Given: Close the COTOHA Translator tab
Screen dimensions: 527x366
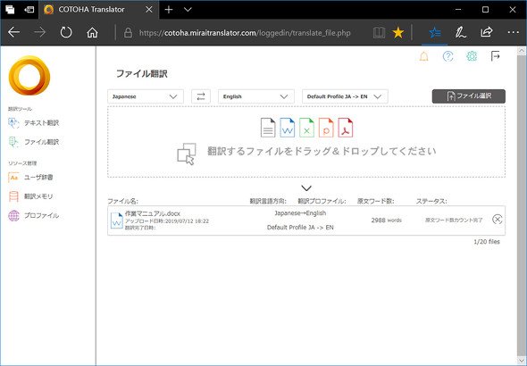Looking at the screenshot, I should click(x=149, y=10).
